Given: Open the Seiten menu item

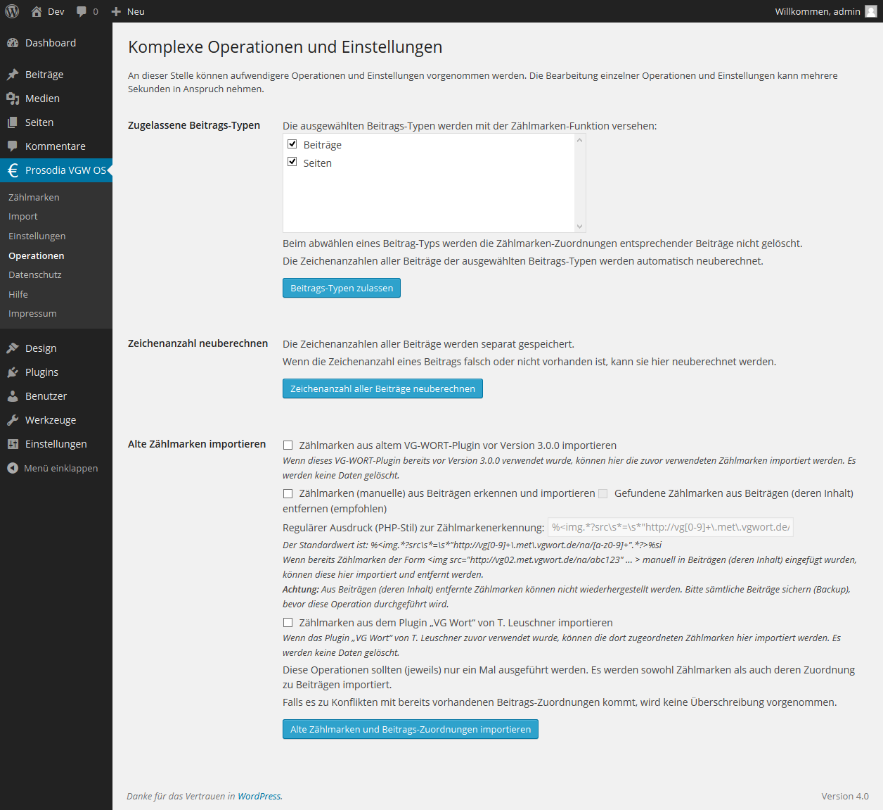Looking at the screenshot, I should pos(56,122).
